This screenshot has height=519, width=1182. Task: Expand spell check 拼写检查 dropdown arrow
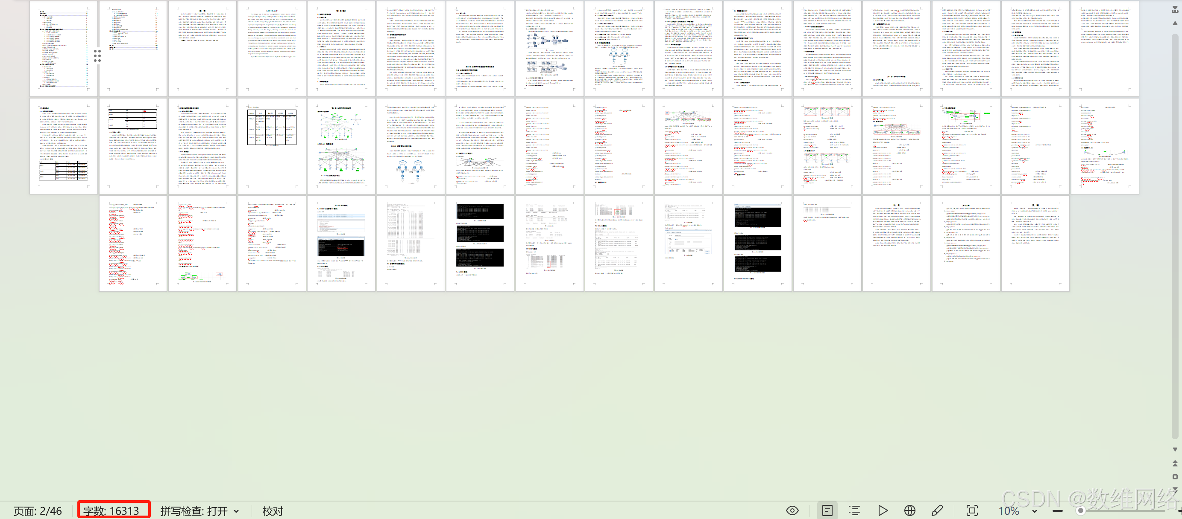click(x=236, y=511)
